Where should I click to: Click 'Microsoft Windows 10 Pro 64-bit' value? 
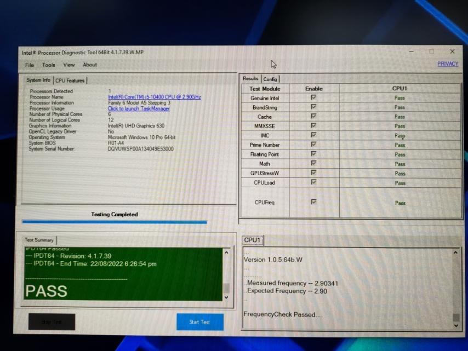tap(142, 137)
